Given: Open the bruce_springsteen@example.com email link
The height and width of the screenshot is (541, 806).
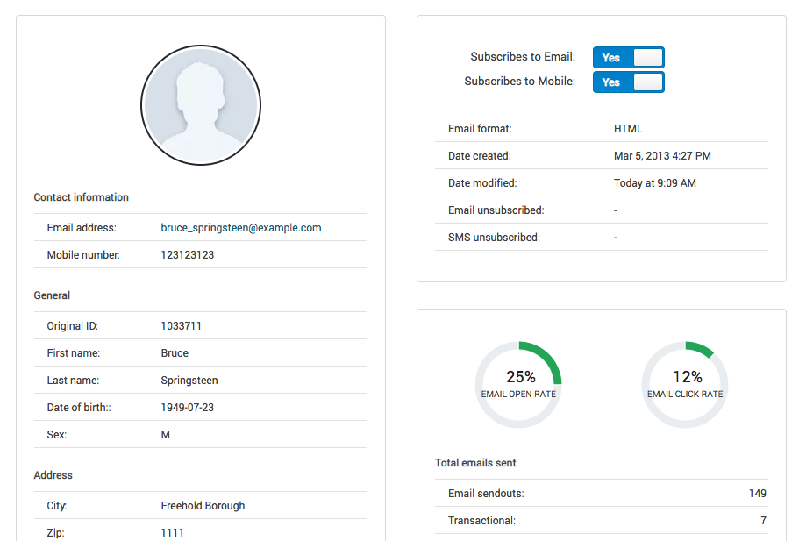Looking at the screenshot, I should point(241,228).
